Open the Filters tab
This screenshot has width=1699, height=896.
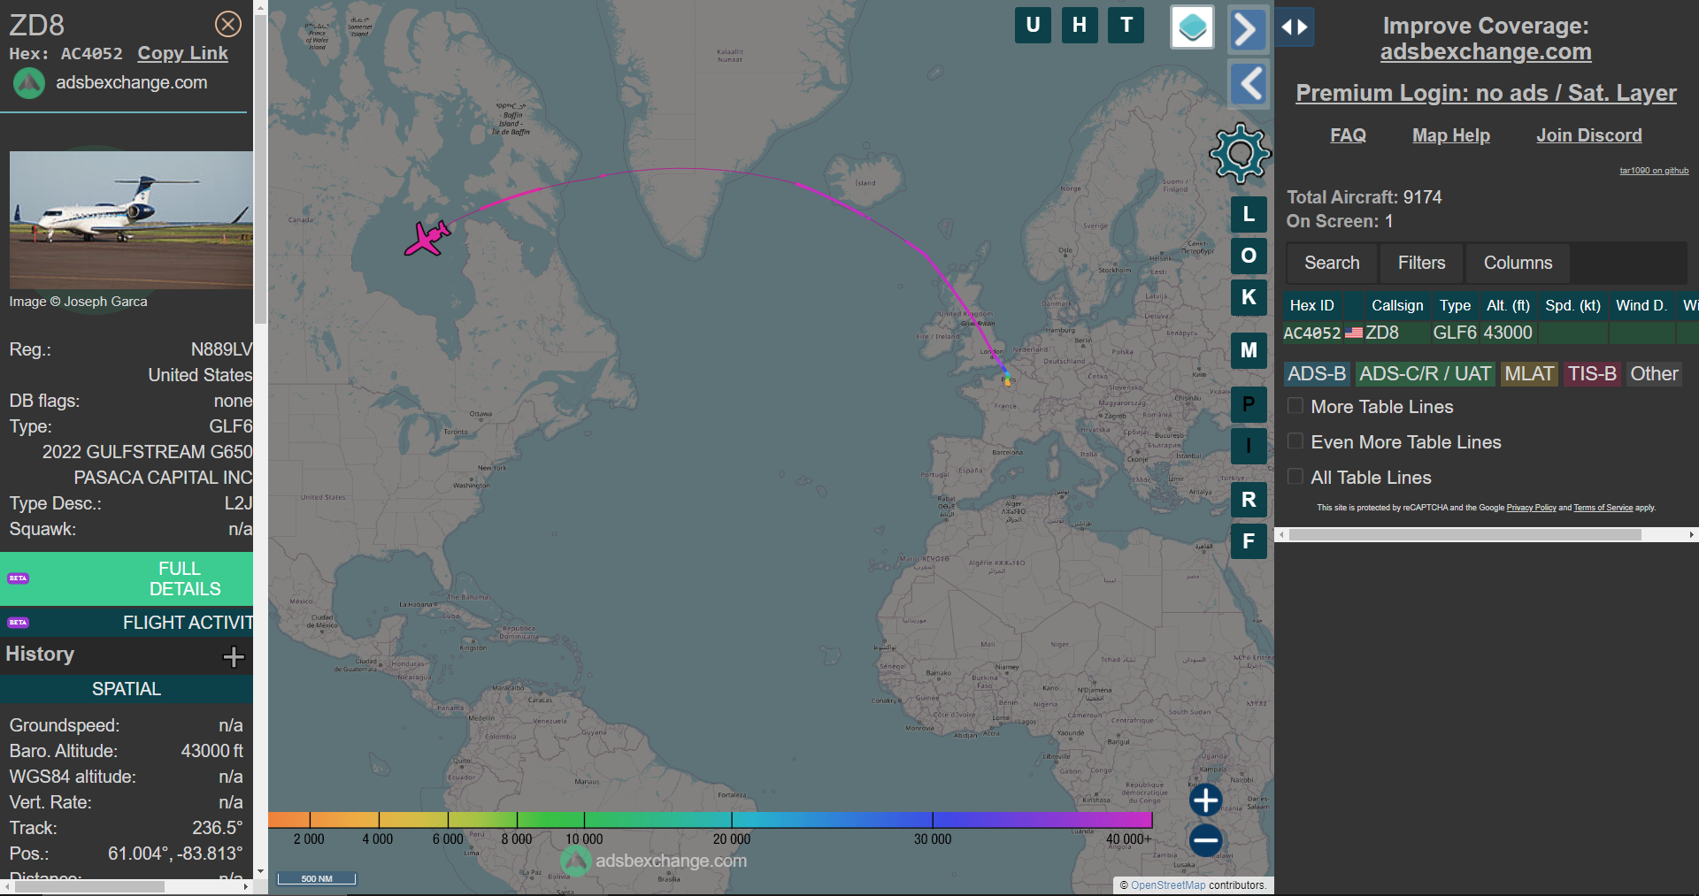coord(1421,263)
